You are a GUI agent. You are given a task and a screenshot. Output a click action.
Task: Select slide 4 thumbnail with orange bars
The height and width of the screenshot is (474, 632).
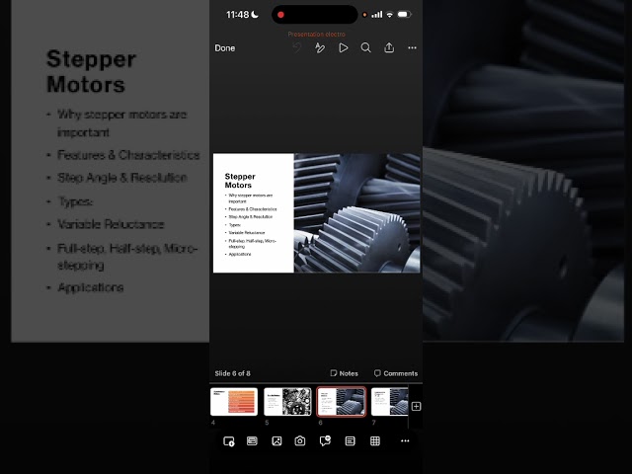(x=234, y=402)
